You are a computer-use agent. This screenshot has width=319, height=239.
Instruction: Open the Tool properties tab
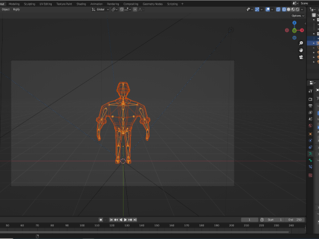[x=310, y=91]
